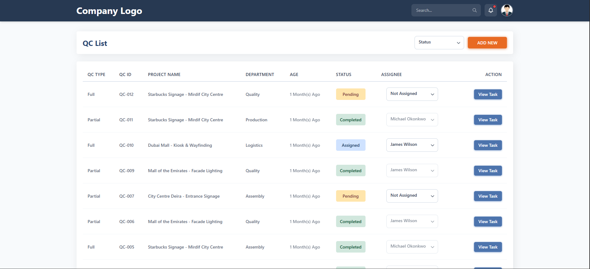The width and height of the screenshot is (590, 269).
Task: Click the Partial type cell of QC-011
Action: [94, 120]
